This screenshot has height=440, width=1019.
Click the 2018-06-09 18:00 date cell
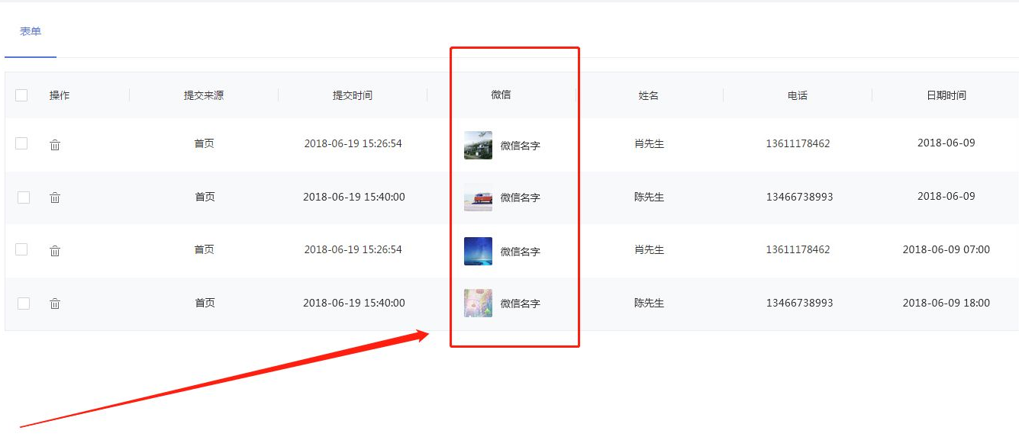[946, 303]
